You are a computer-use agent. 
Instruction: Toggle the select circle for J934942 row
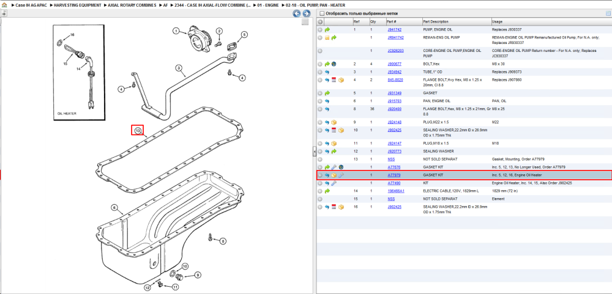point(320,72)
